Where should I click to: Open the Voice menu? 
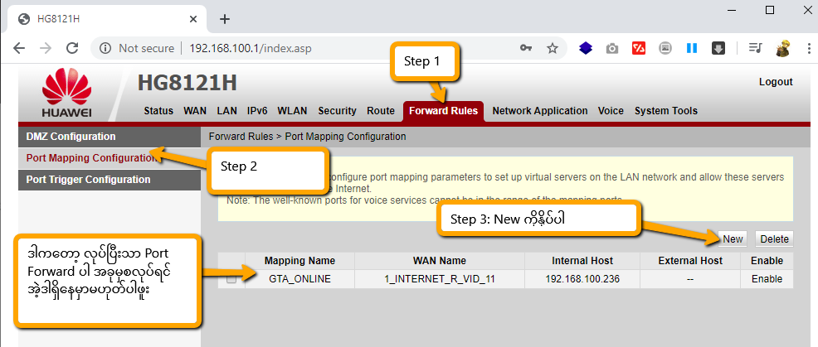tap(611, 111)
